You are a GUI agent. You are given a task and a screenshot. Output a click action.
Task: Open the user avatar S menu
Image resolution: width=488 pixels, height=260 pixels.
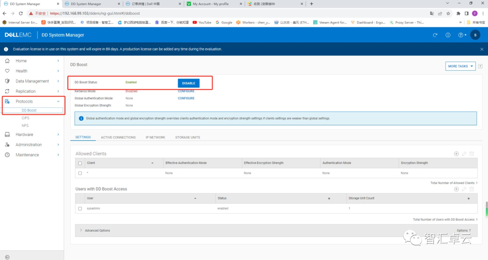click(x=475, y=35)
